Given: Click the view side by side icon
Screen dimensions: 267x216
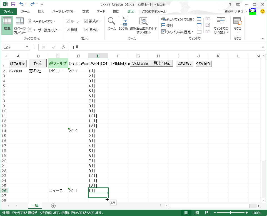Looking at the screenshot, I should point(208,19).
